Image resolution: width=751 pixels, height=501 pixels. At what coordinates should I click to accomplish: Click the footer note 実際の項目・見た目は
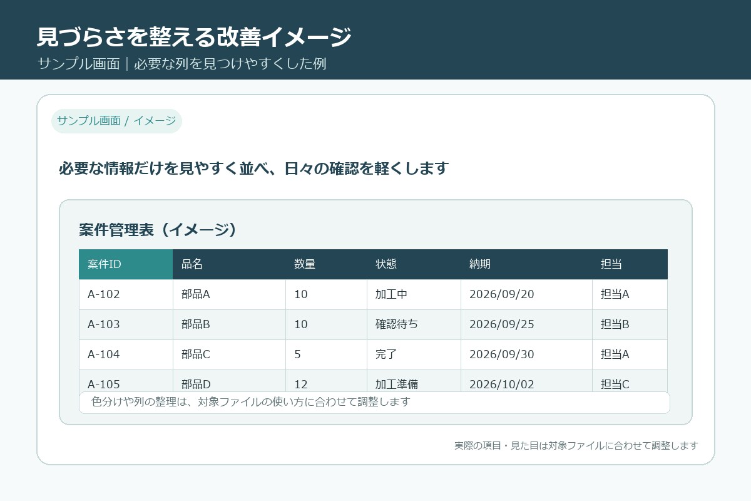tap(576, 446)
